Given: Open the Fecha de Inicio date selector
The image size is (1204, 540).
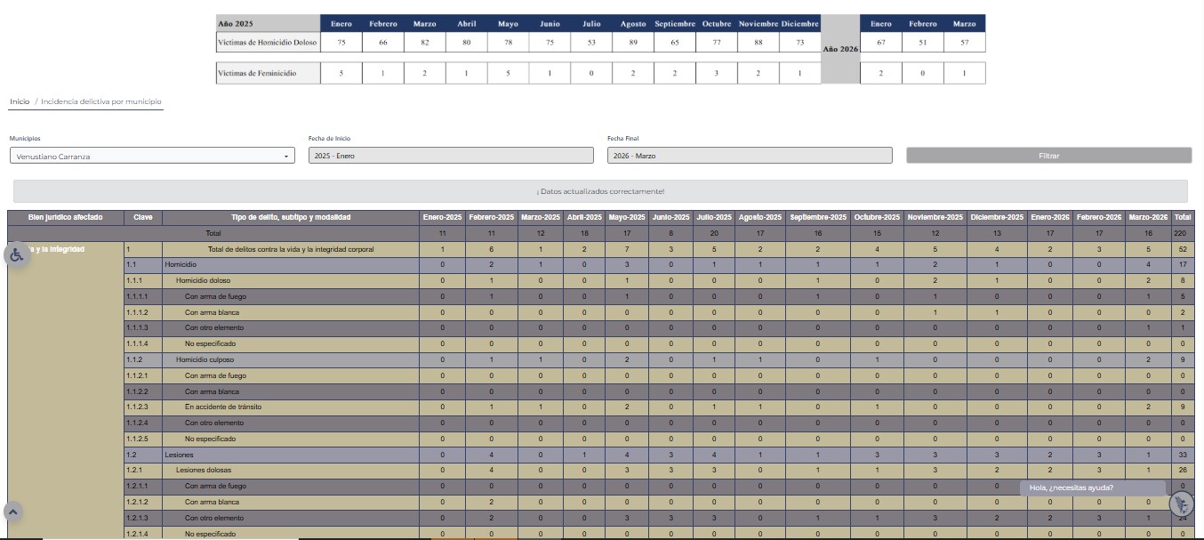Looking at the screenshot, I should (x=450, y=156).
